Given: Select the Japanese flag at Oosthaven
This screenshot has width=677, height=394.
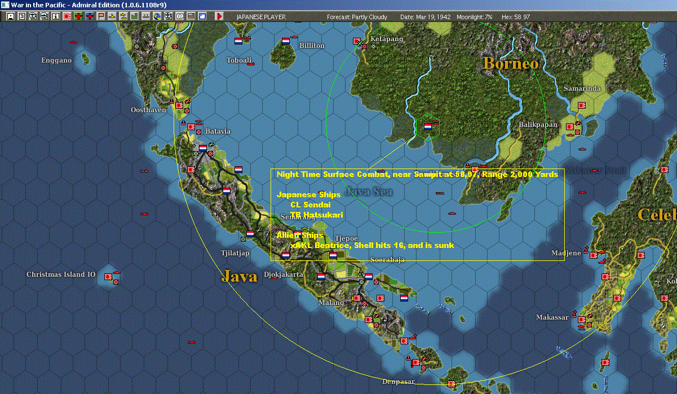Looking at the screenshot, I should pyautogui.click(x=179, y=105).
